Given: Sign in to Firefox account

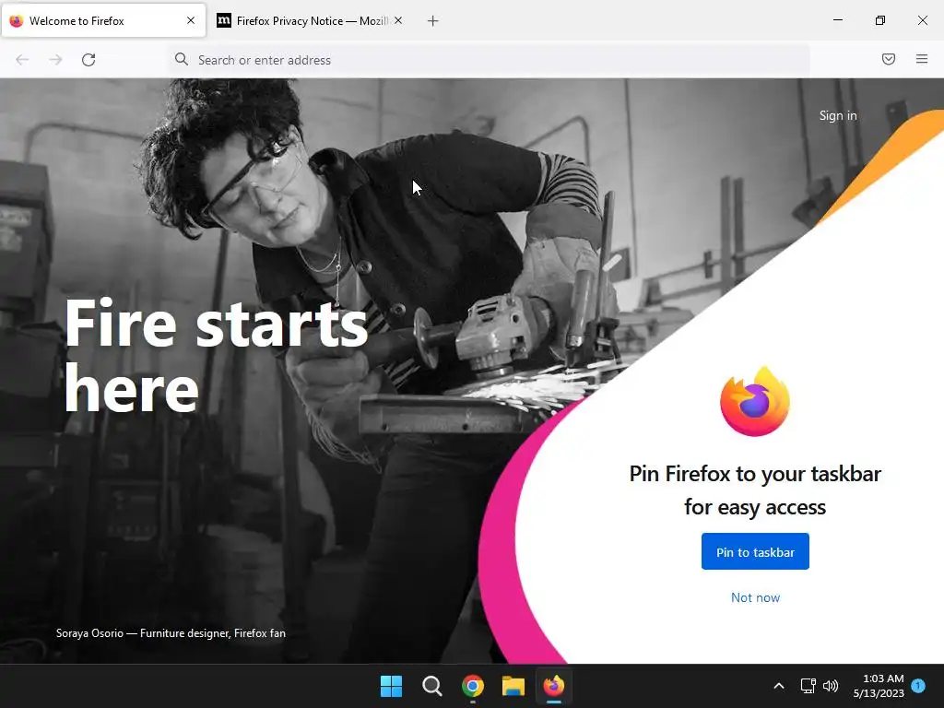Looking at the screenshot, I should [837, 115].
